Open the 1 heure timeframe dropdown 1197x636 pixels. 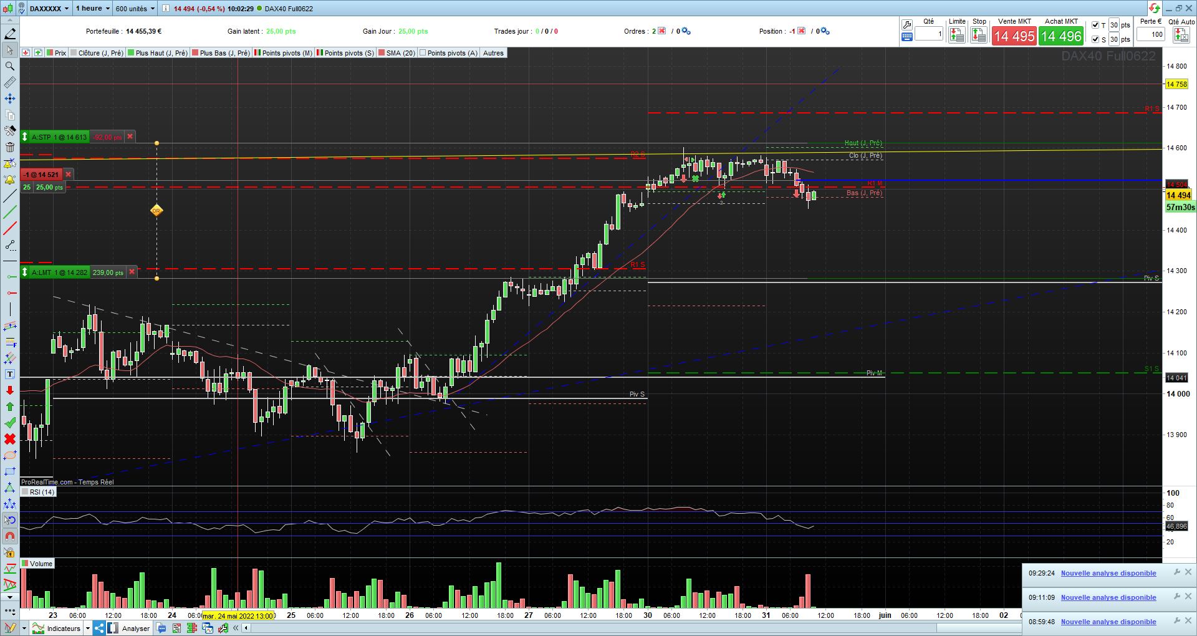point(92,8)
